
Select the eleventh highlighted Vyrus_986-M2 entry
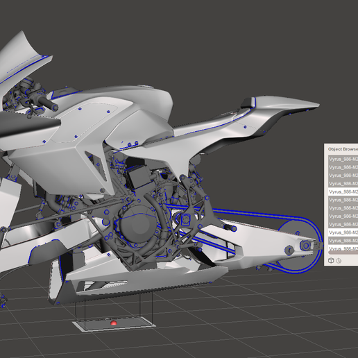(x=343, y=241)
